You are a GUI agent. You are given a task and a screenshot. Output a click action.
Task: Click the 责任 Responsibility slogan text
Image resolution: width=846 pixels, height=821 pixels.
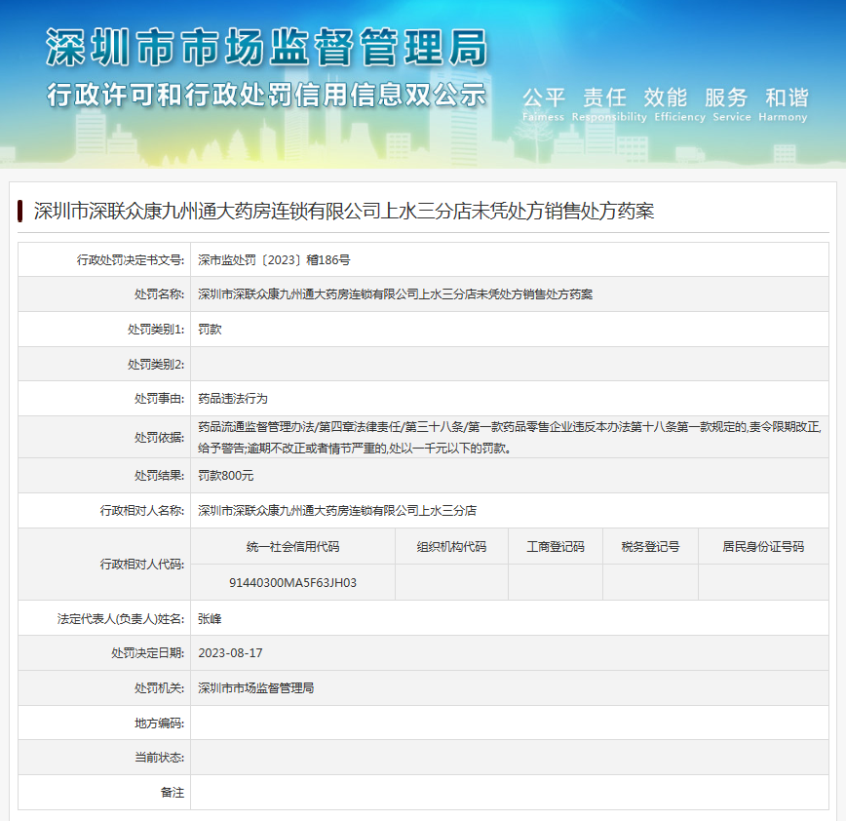(x=609, y=104)
